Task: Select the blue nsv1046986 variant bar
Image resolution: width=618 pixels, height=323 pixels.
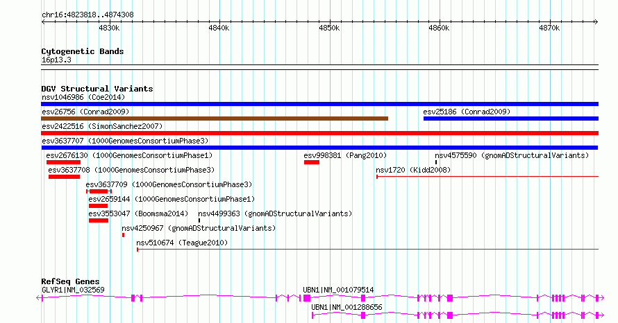Action: [x=319, y=104]
